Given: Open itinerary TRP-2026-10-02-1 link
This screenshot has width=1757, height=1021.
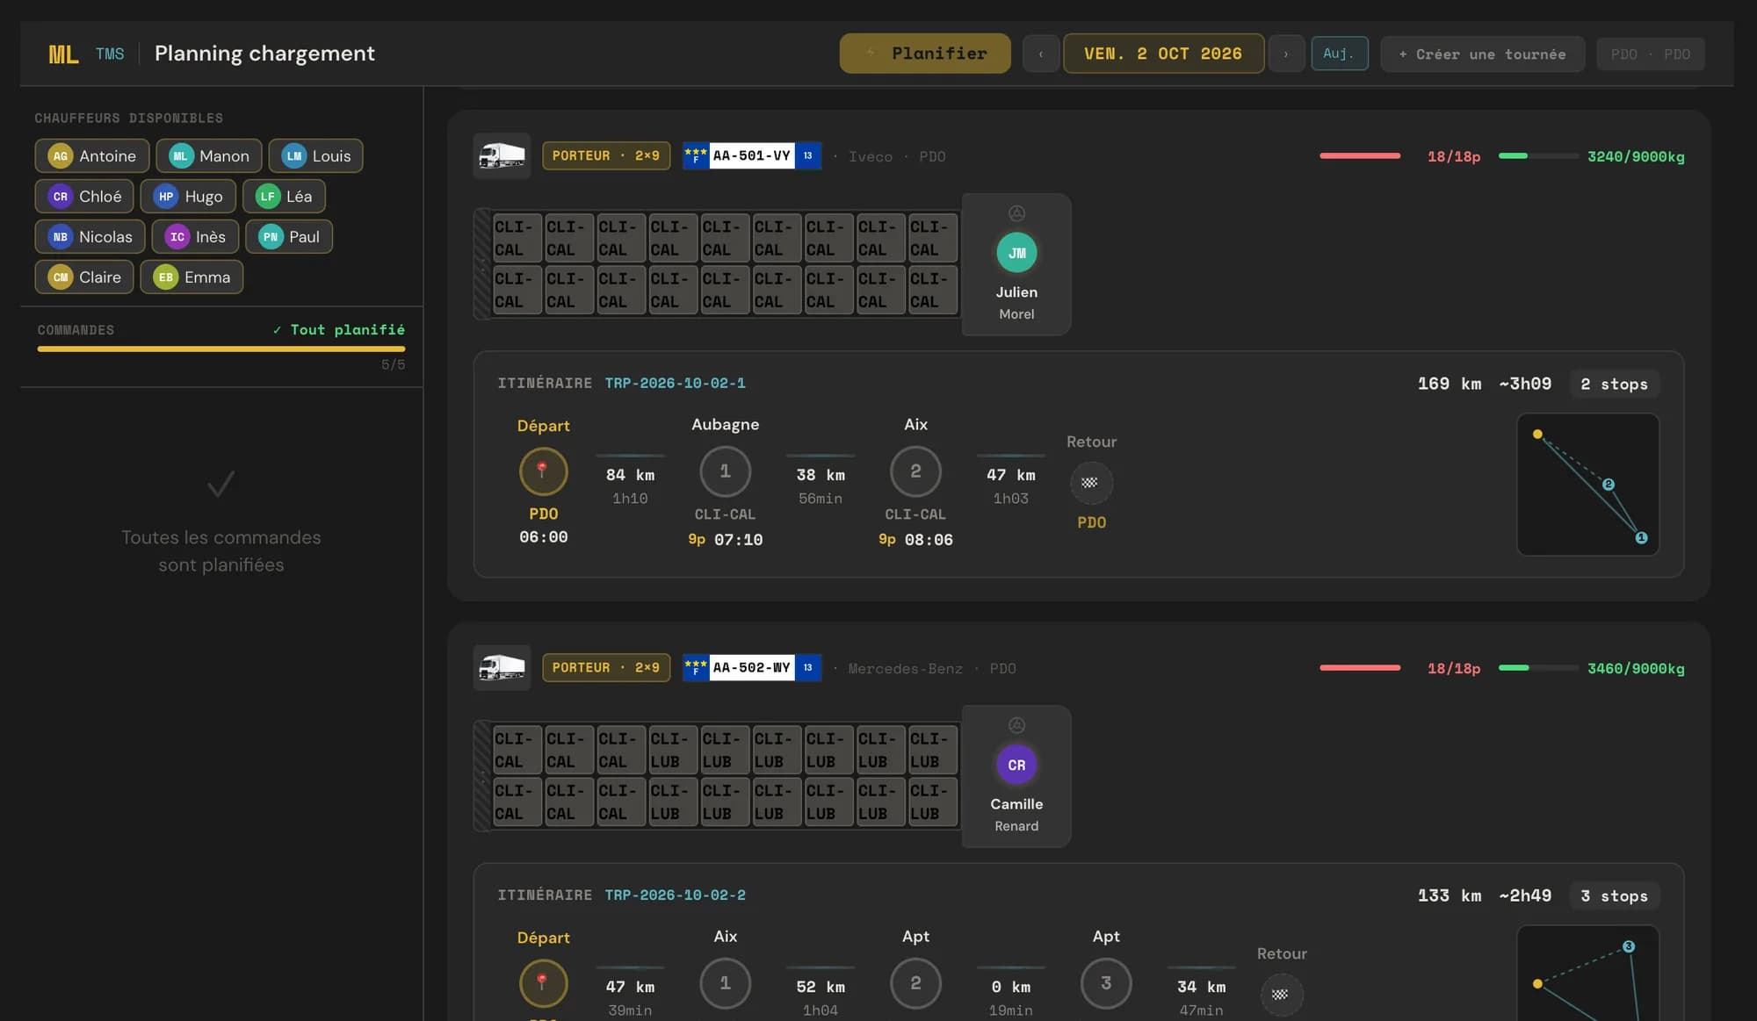Looking at the screenshot, I should point(675,384).
